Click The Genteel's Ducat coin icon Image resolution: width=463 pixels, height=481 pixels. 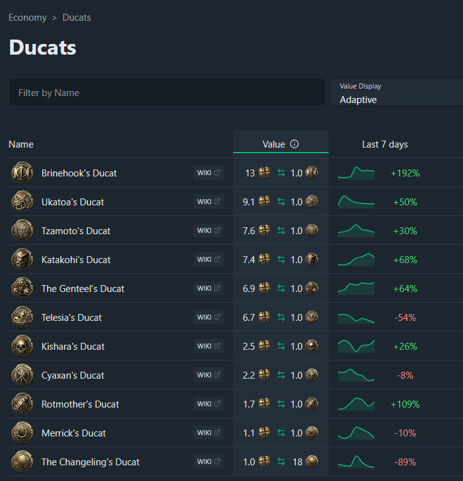[x=22, y=288]
